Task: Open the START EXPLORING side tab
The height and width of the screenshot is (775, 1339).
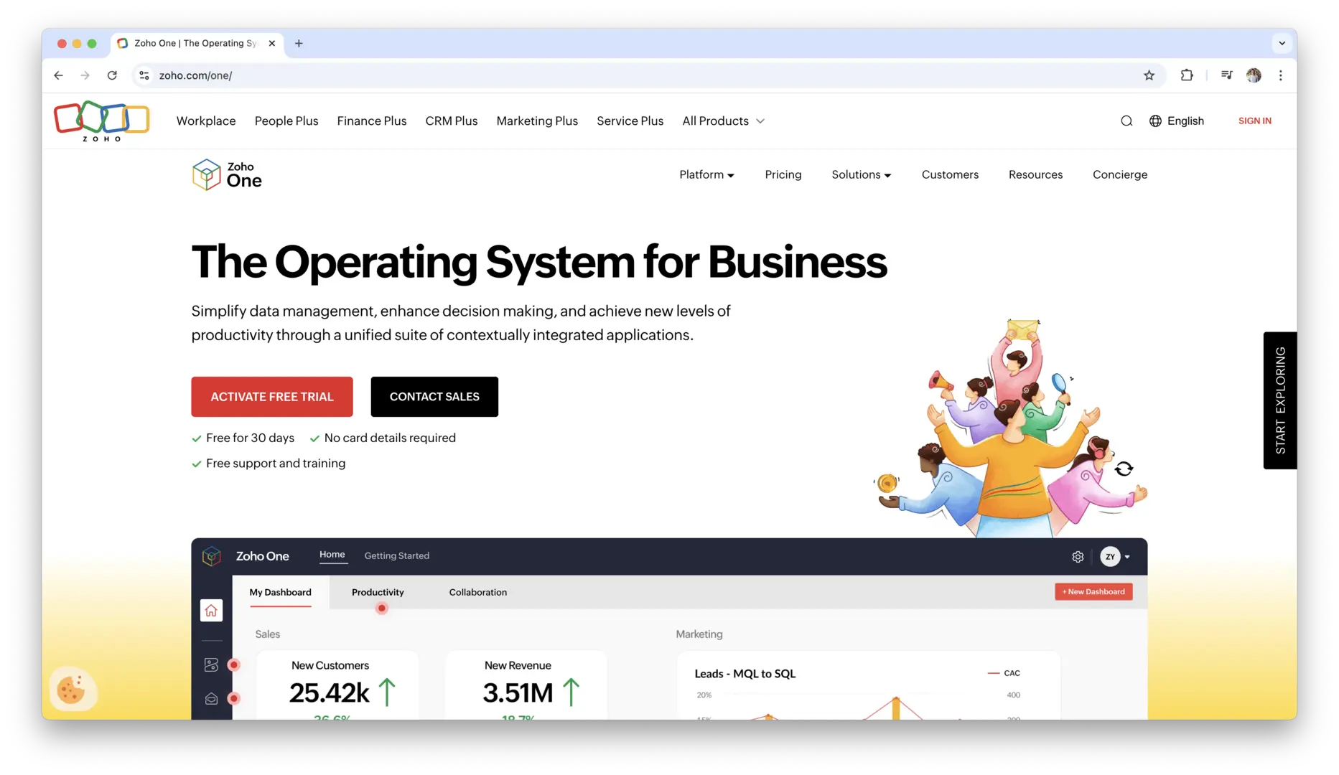Action: click(1280, 400)
